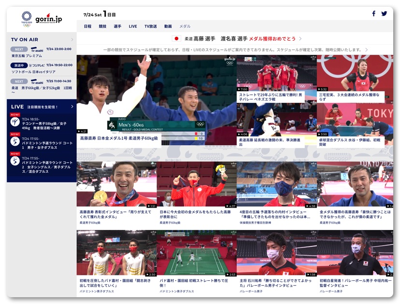Click the first badminton icon for Court 1
The image size is (400, 304).
point(15,141)
